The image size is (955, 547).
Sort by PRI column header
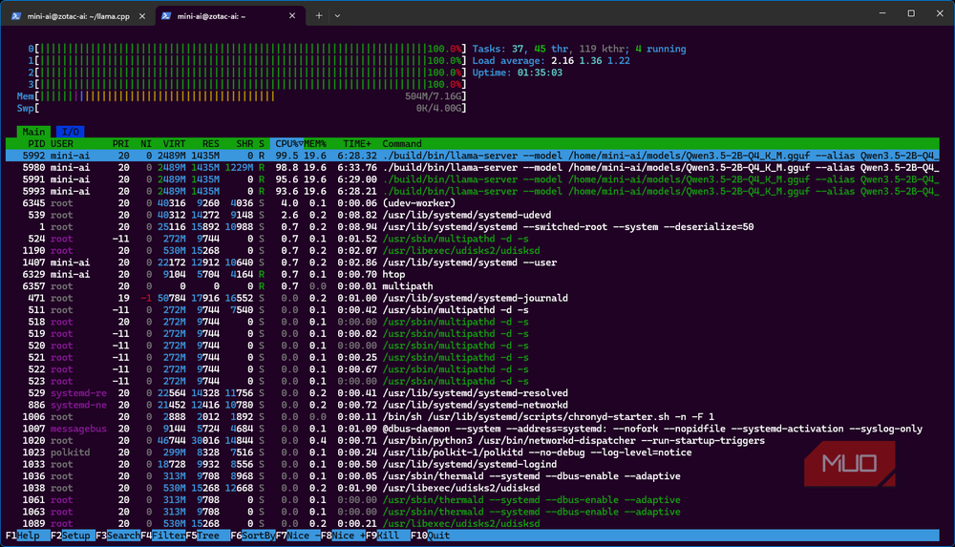coord(120,144)
